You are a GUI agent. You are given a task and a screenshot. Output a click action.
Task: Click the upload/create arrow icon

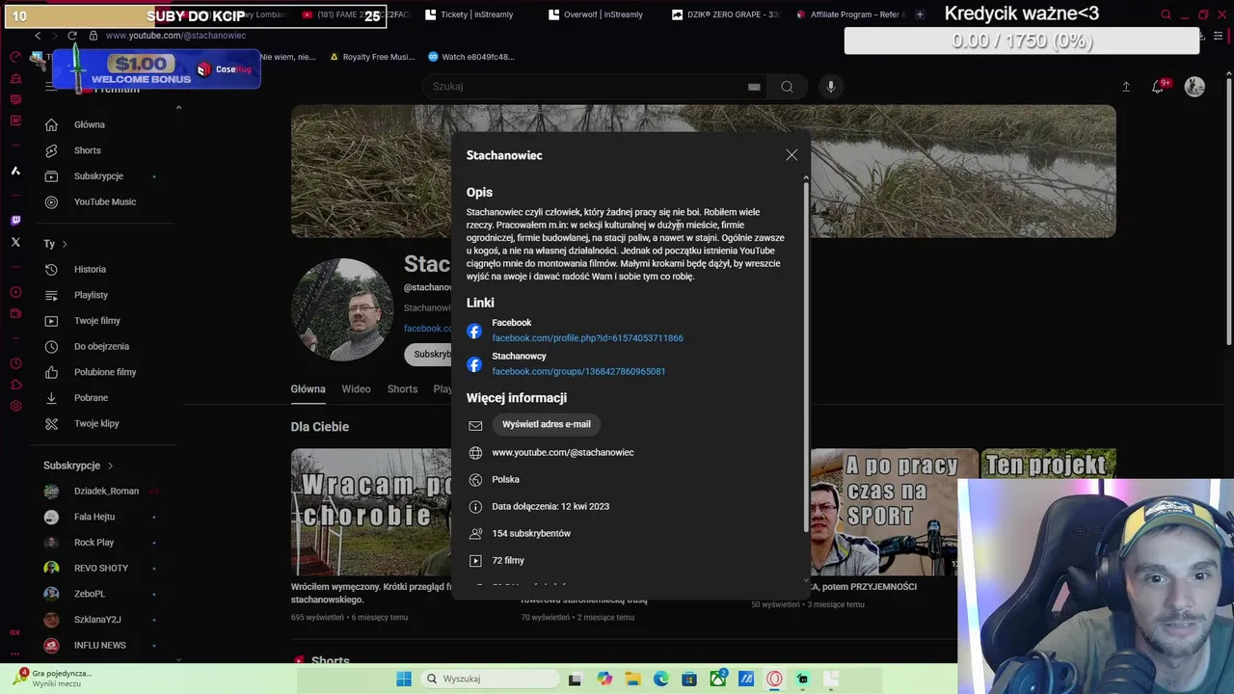click(1126, 87)
